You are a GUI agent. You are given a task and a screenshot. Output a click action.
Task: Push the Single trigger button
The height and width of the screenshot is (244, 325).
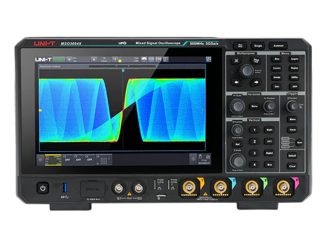click(258, 46)
